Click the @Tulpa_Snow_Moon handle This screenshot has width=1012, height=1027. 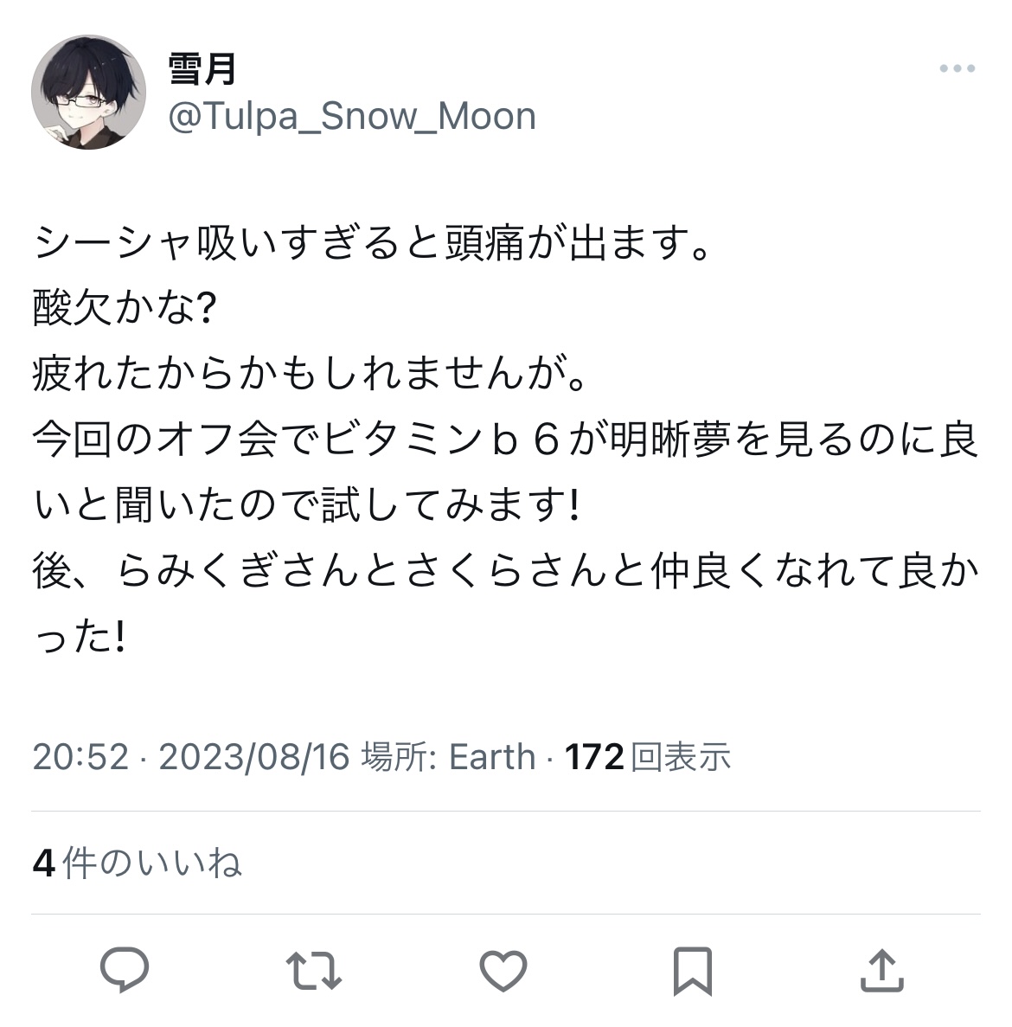[x=352, y=117]
